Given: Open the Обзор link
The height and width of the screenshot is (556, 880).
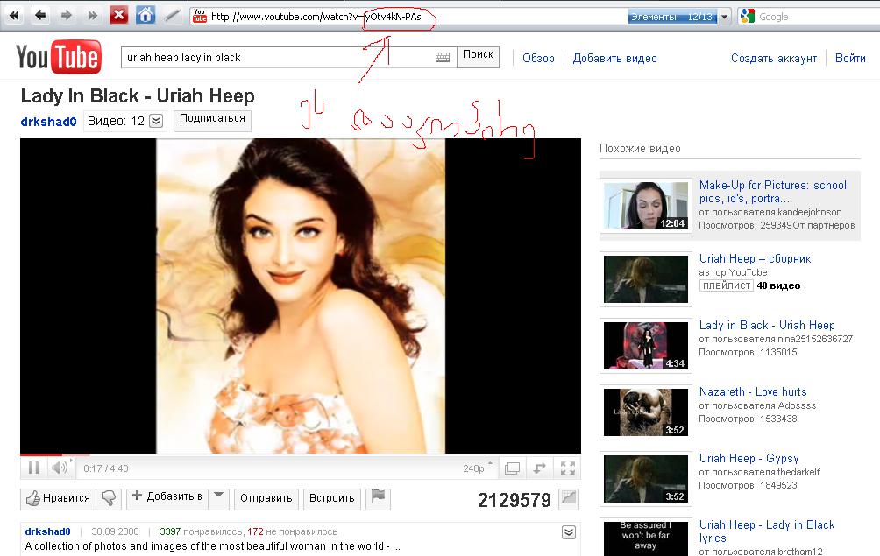Looking at the screenshot, I should point(538,59).
